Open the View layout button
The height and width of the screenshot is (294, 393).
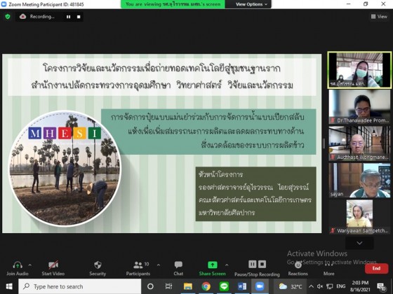[379, 17]
